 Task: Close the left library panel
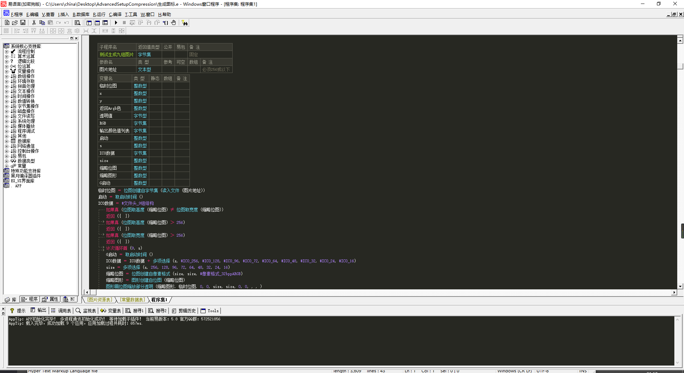[76, 38]
